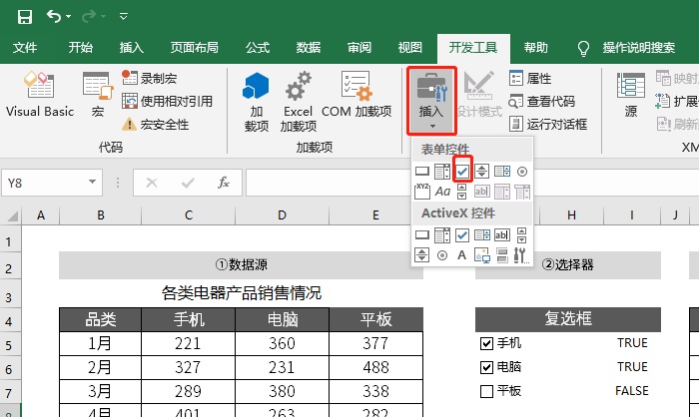
Task: Click 属性 properties button
Action: 530,79
